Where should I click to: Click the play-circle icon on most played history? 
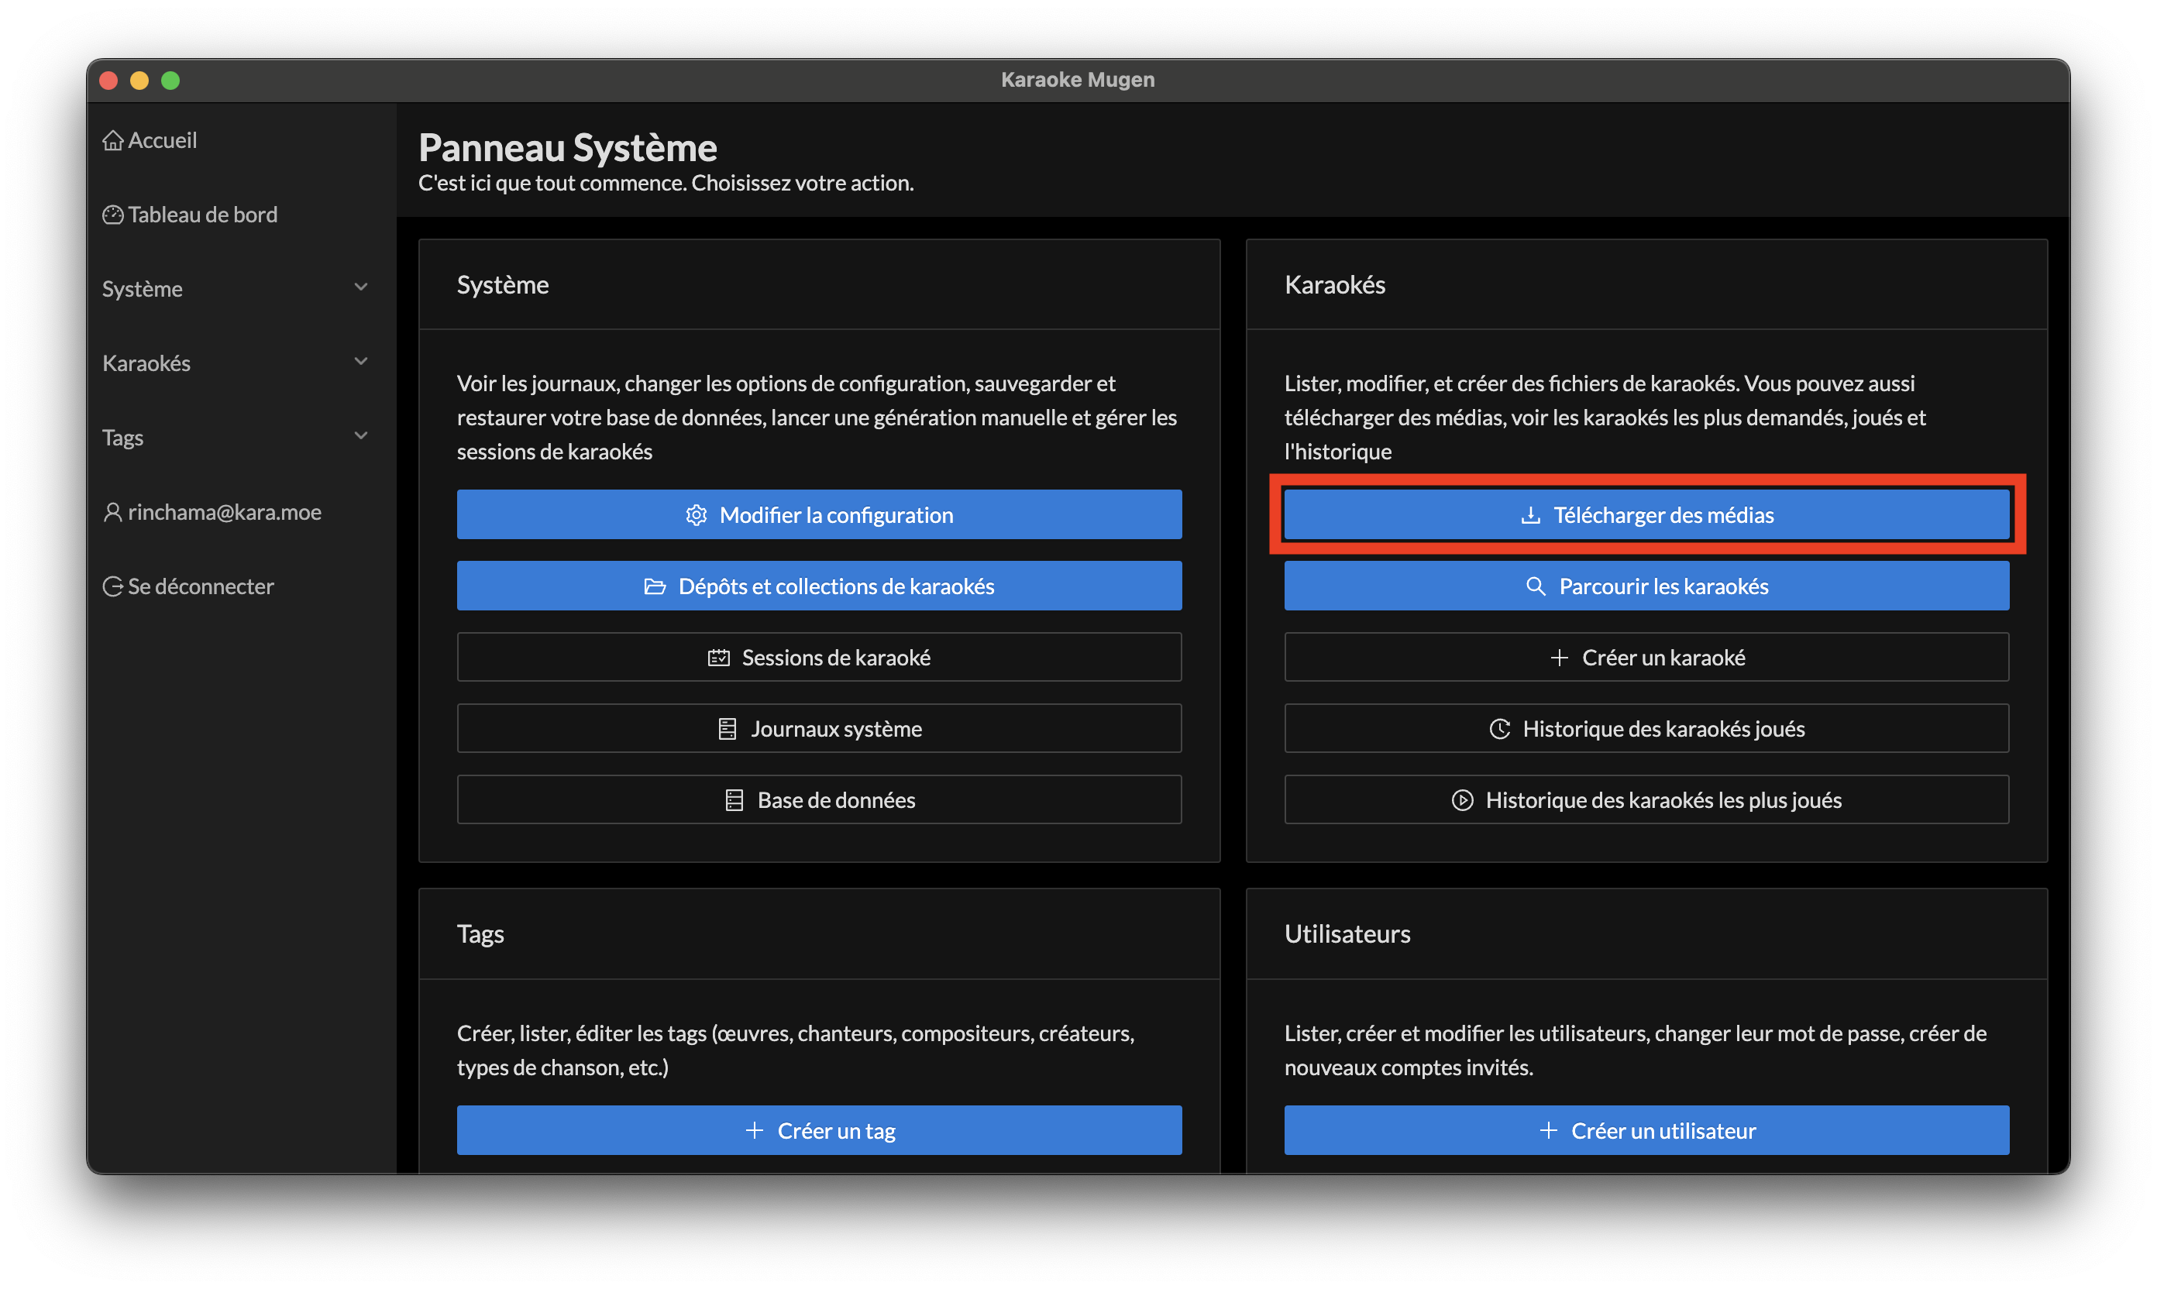[1462, 801]
